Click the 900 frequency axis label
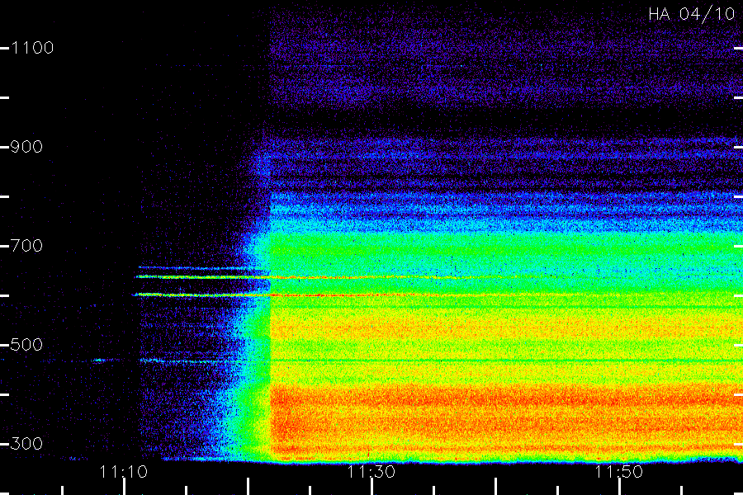The image size is (743, 495). tap(26, 147)
